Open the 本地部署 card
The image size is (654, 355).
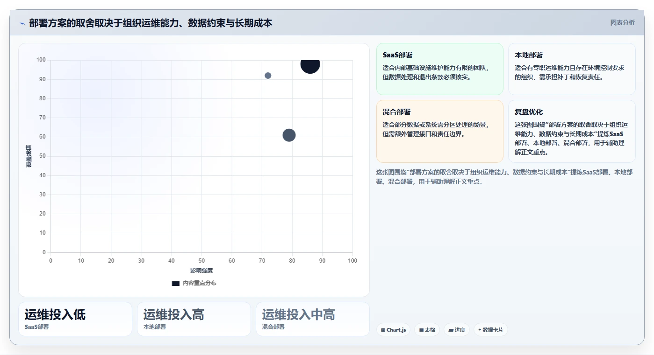click(x=572, y=69)
